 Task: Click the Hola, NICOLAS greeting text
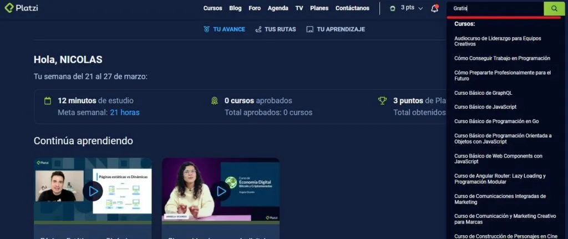pos(68,60)
